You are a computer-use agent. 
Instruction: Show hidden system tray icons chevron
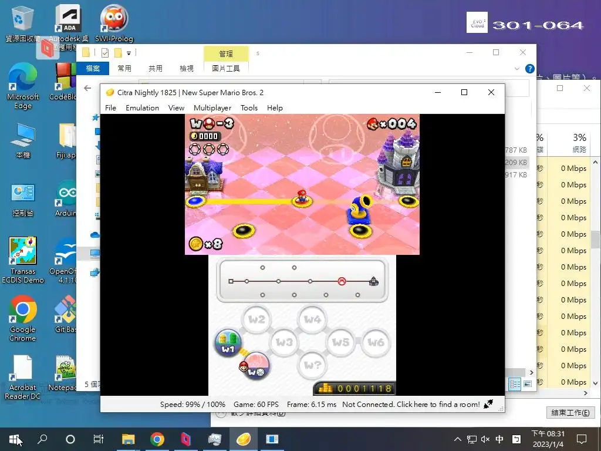tap(457, 439)
